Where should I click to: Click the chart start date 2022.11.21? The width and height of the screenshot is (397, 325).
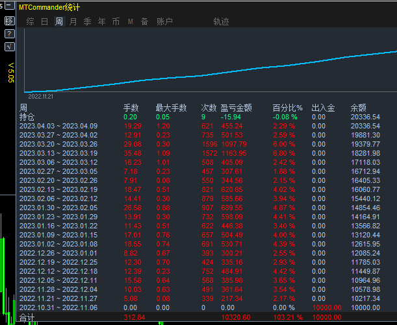41,97
